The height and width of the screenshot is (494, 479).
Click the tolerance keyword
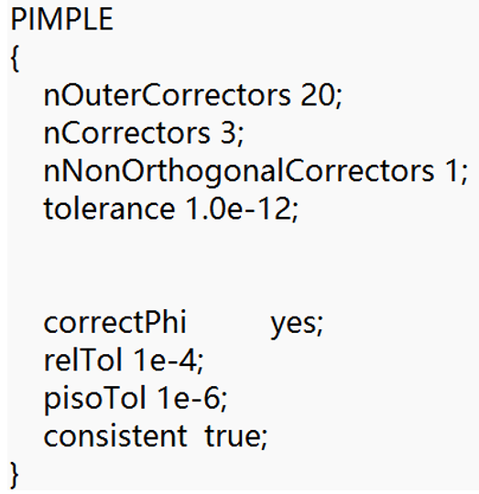pyautogui.click(x=109, y=209)
